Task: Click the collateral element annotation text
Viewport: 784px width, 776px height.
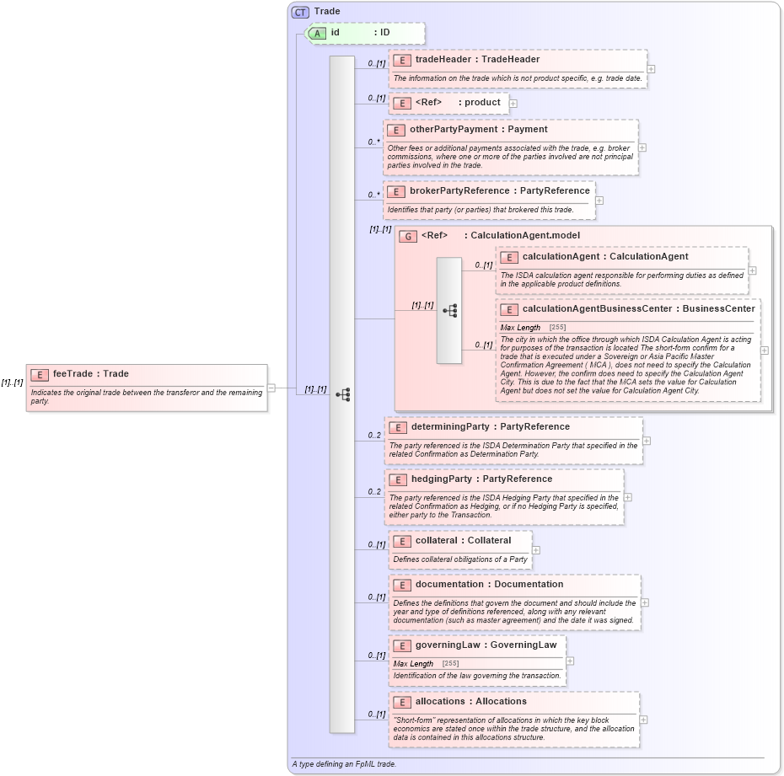Action: point(459,559)
